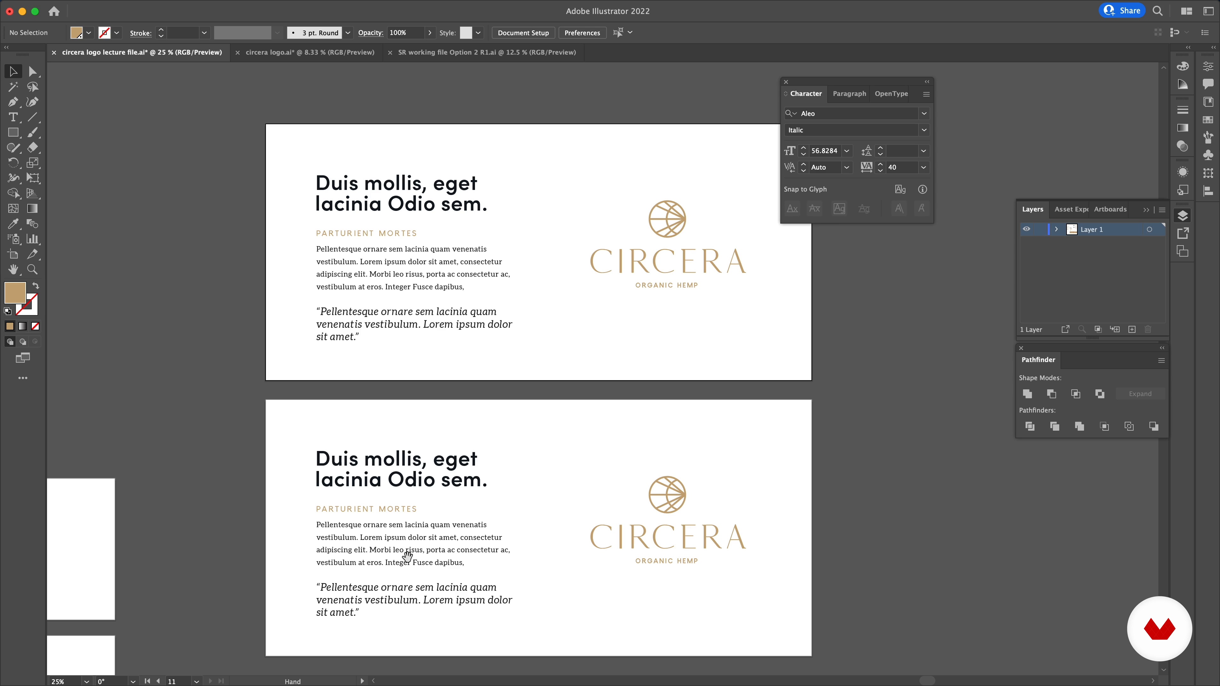Click the Create New Layer icon

point(1132,330)
